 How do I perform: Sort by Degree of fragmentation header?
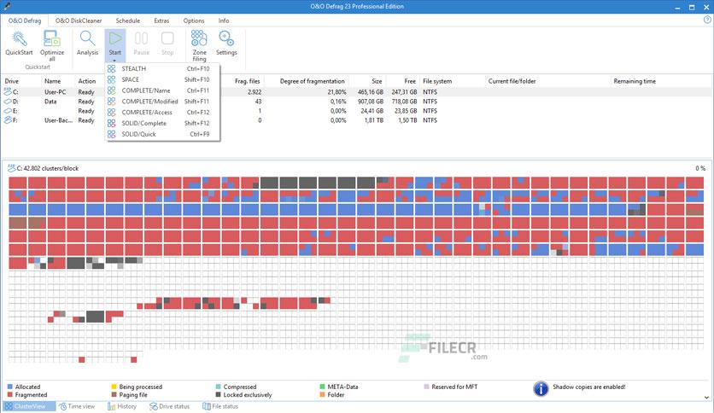pyautogui.click(x=312, y=81)
